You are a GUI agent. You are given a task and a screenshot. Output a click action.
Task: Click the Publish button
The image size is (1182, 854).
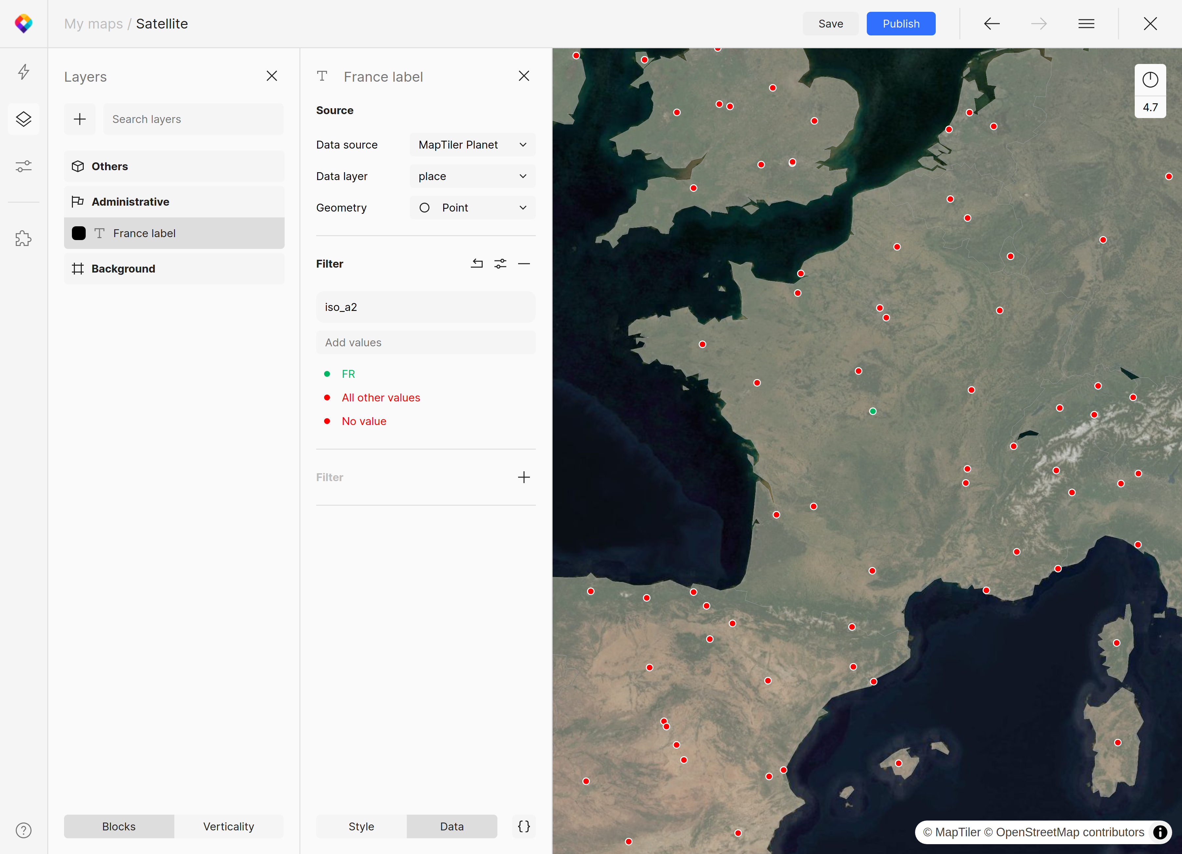(901, 24)
